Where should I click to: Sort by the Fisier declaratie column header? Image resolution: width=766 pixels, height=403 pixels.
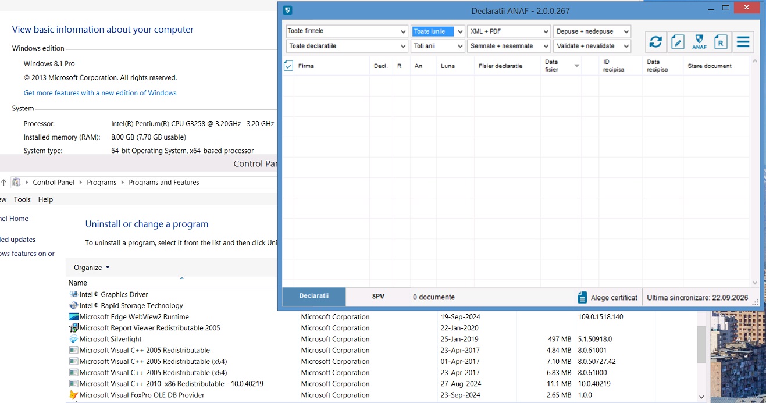pyautogui.click(x=508, y=66)
